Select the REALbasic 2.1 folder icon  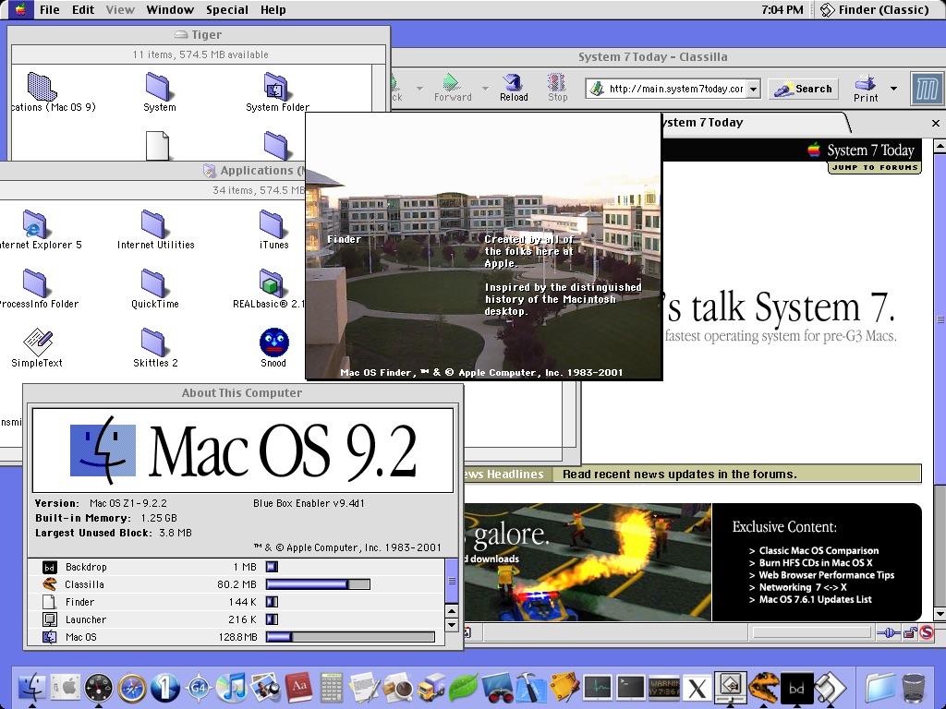coord(272,283)
